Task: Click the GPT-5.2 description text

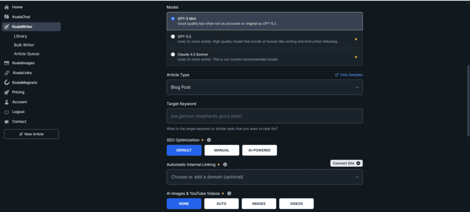Action: pos(258,42)
